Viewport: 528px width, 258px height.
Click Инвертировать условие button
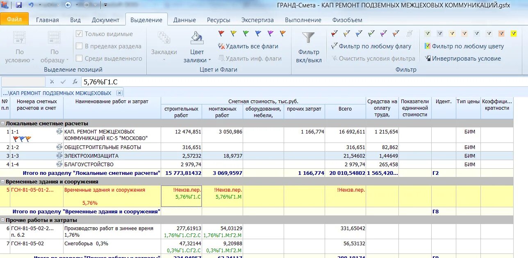(x=462, y=59)
